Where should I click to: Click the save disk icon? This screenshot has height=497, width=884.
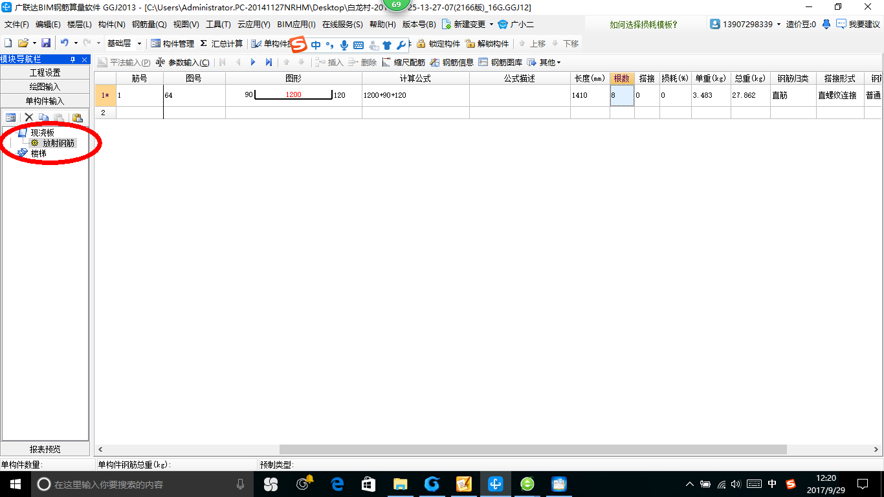tap(46, 43)
